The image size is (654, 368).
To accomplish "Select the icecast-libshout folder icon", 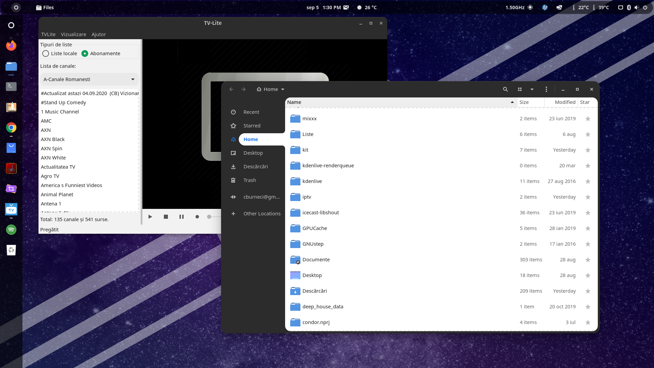I will coord(295,213).
